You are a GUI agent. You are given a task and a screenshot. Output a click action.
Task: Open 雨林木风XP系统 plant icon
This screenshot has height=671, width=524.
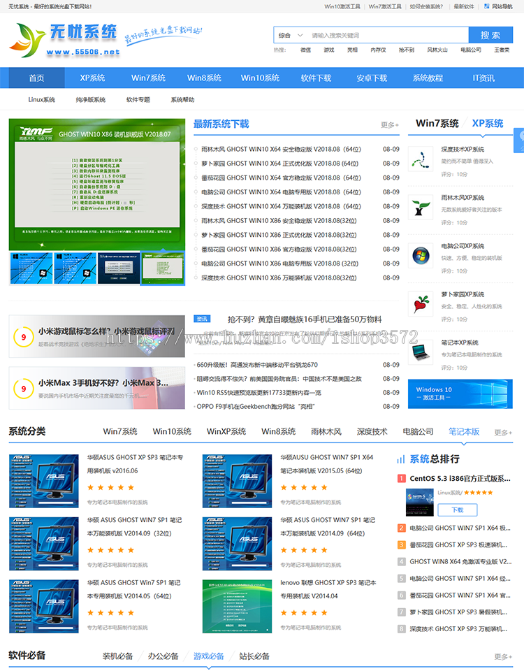(x=421, y=208)
